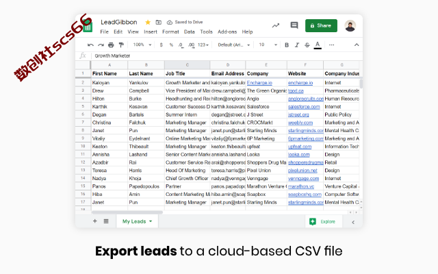The height and width of the screenshot is (274, 438).
Task: Click the vertical scrollbar thumb
Action: click(361, 84)
